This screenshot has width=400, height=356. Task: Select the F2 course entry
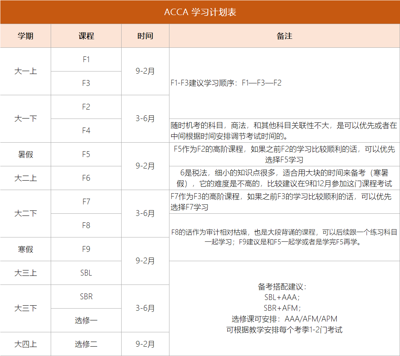[x=86, y=107]
